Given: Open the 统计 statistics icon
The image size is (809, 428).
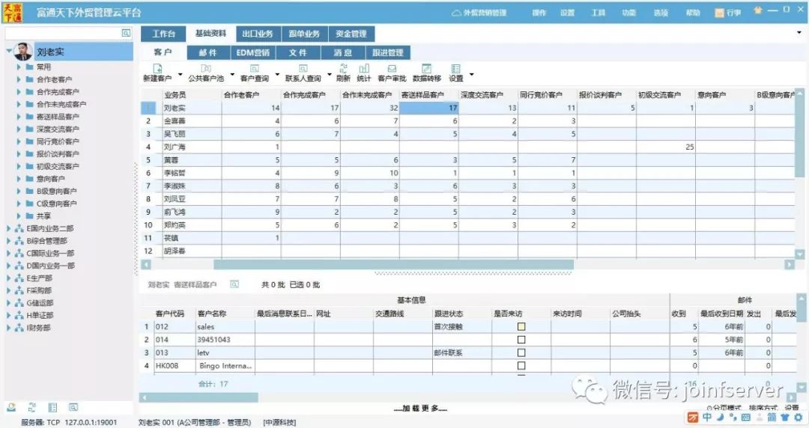Looking at the screenshot, I should coord(364,69).
